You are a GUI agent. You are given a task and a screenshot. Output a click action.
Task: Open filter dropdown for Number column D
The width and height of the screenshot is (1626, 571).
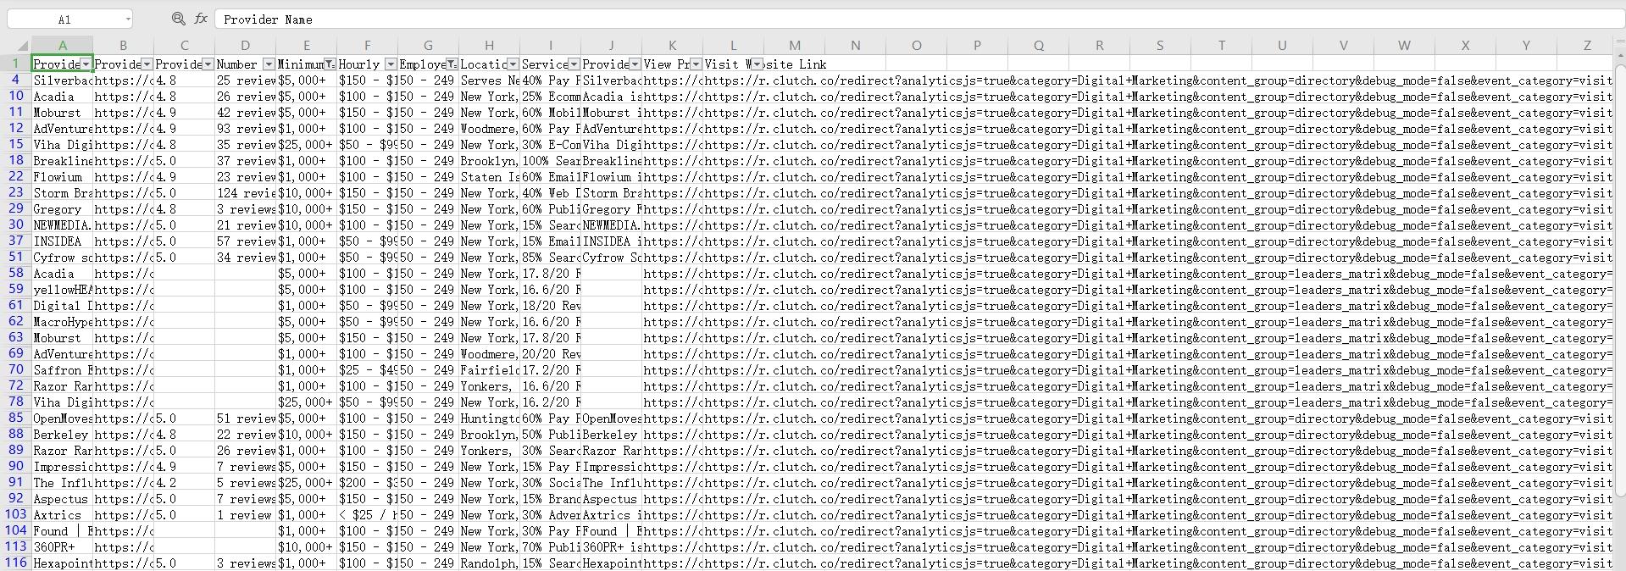269,64
